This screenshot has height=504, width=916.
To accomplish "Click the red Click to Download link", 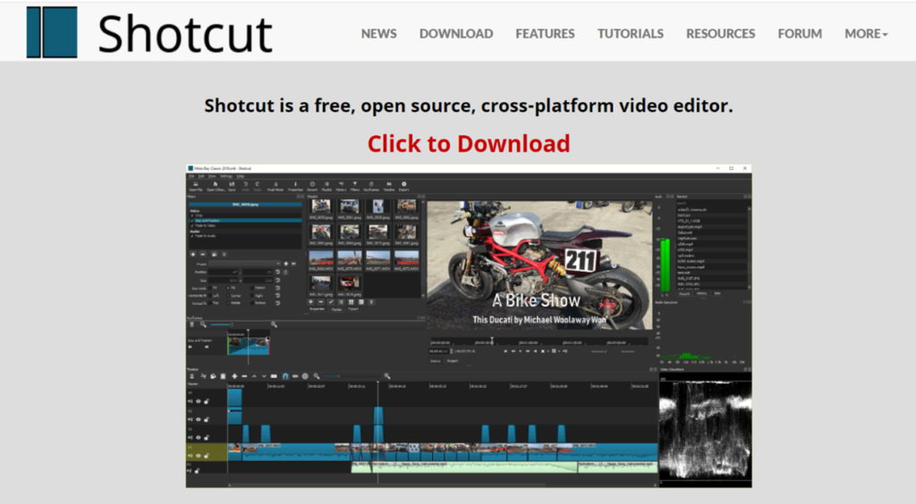I will [469, 144].
